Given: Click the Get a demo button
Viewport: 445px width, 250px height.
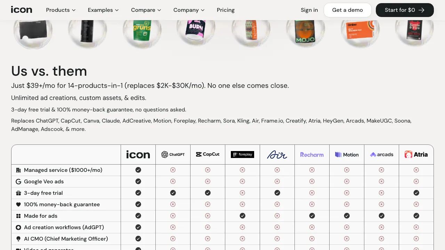Looking at the screenshot, I should coord(347,10).
